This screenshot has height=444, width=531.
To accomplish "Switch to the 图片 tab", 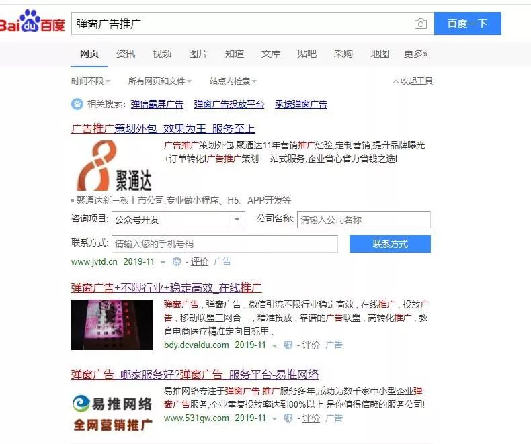I will (x=198, y=54).
